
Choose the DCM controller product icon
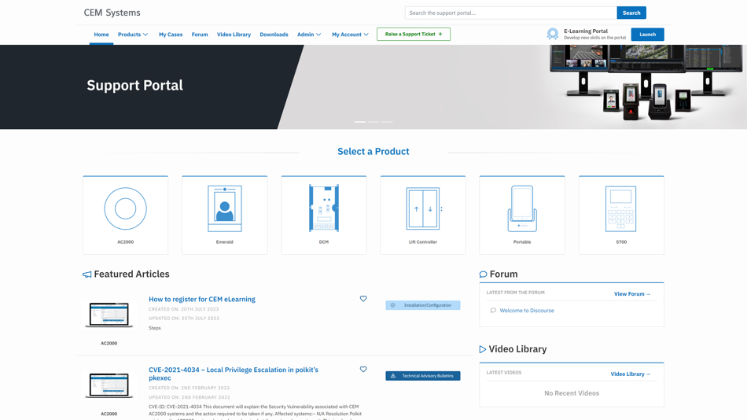tap(323, 208)
